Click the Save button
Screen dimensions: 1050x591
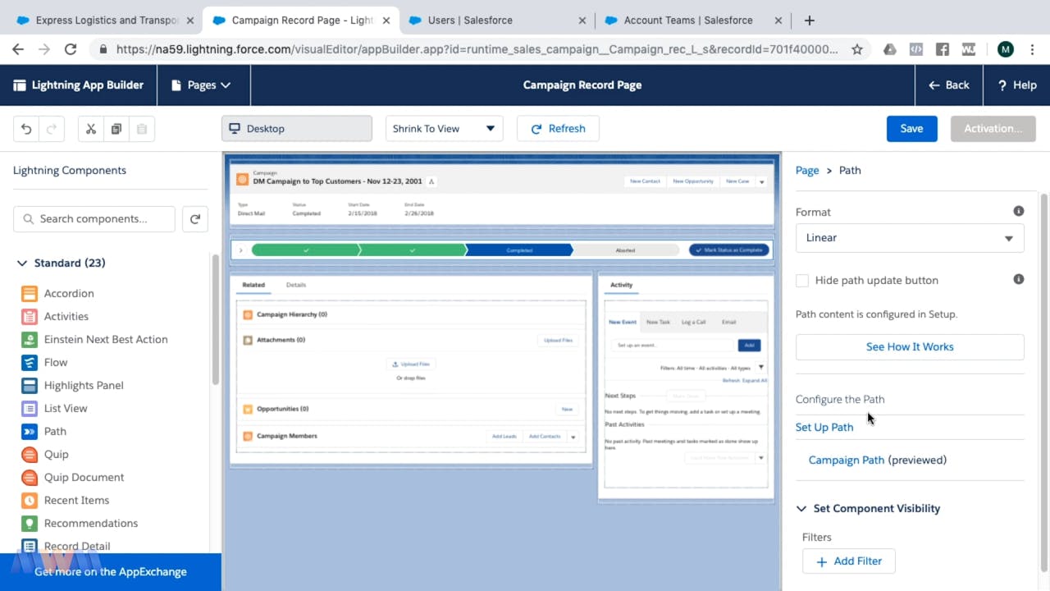click(x=911, y=129)
